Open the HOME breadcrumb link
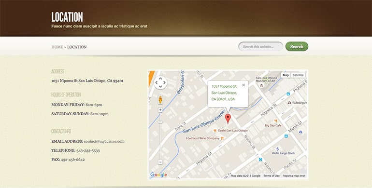Image resolution: width=372 pixels, height=188 pixels. [57, 47]
